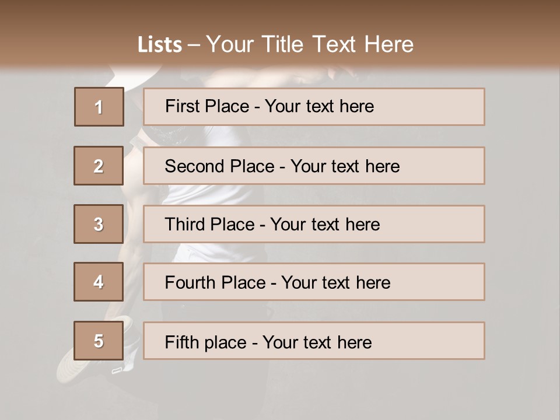Select the number 3 box
Viewport: 560px width, 420px height.
pyautogui.click(x=99, y=224)
